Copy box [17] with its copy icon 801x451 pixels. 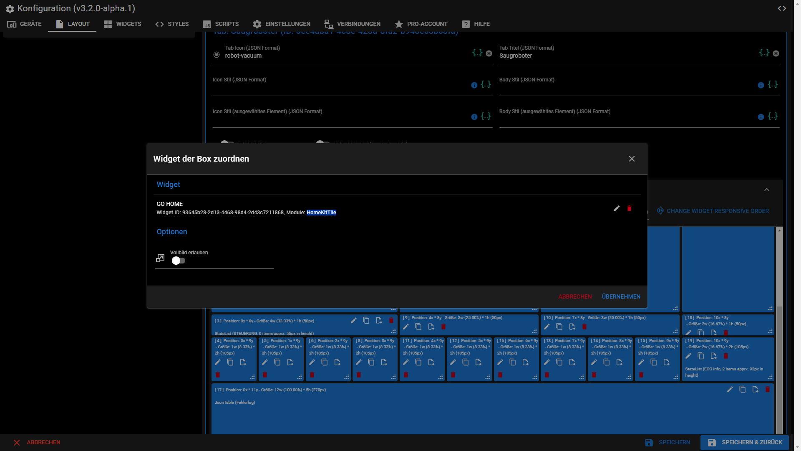tap(743, 390)
